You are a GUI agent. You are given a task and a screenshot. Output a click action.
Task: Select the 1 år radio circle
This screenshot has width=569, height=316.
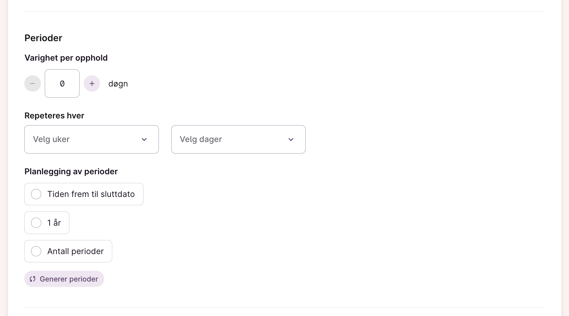(36, 223)
